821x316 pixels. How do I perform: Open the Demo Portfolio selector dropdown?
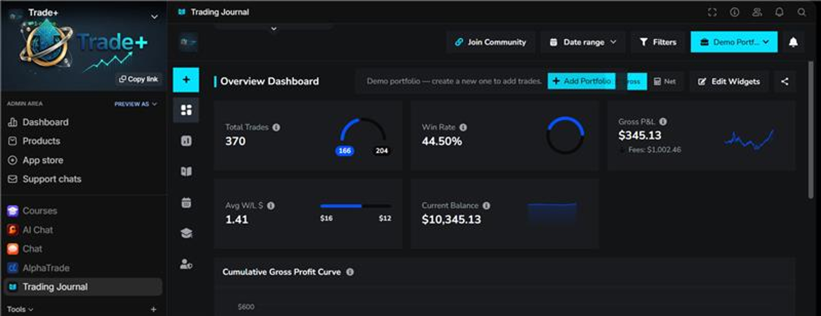click(x=734, y=42)
